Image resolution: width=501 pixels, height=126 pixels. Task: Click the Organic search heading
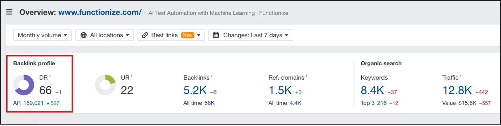(381, 63)
